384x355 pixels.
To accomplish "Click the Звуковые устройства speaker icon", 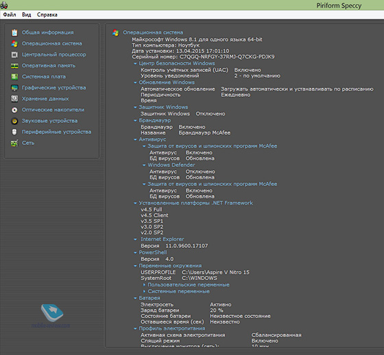I will click(x=14, y=121).
